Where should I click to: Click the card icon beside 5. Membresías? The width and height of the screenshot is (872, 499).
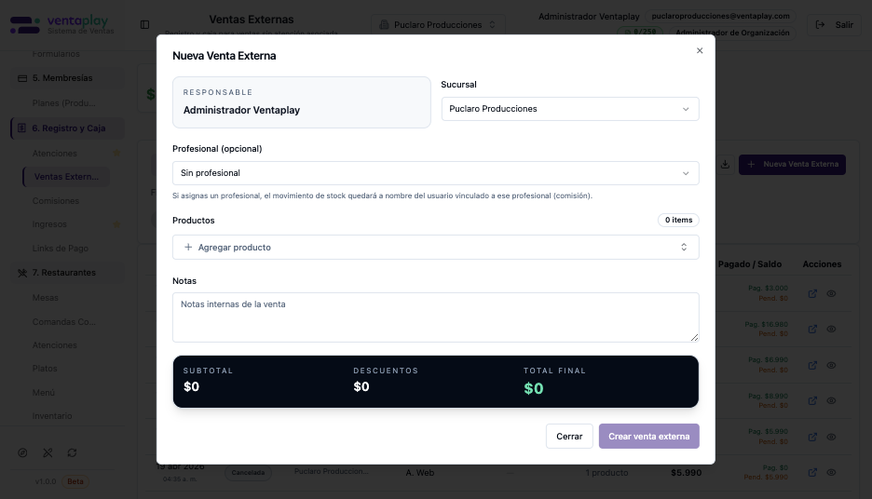22,78
